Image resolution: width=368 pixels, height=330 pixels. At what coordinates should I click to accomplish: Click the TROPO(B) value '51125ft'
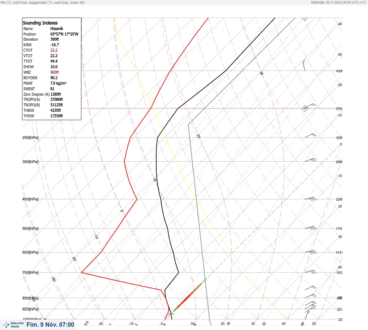tap(57, 105)
